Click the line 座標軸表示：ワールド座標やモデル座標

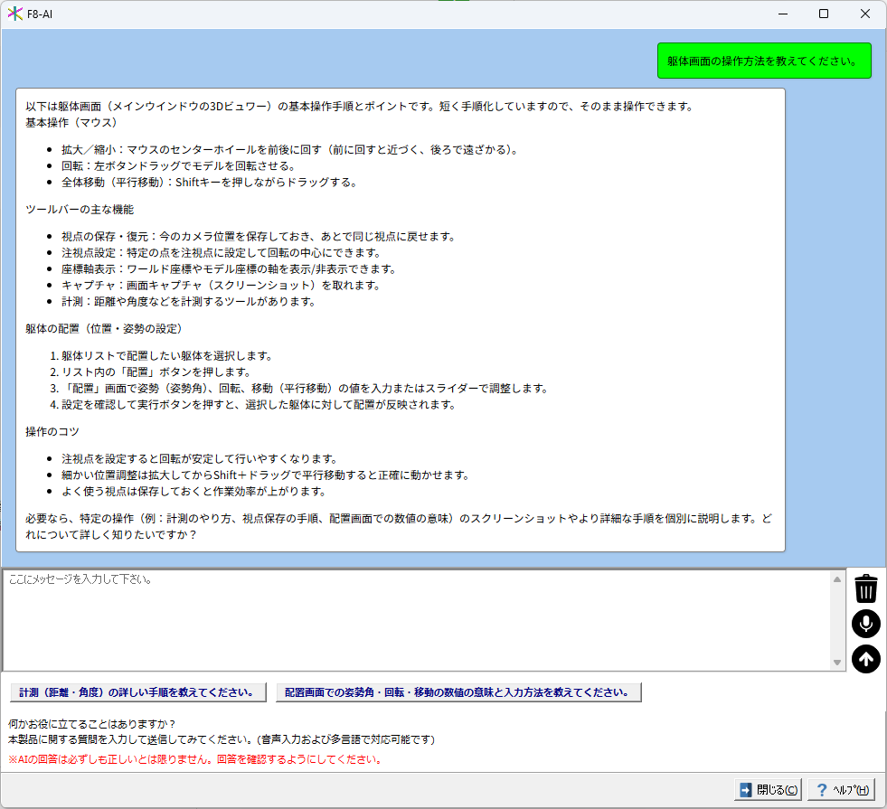[x=229, y=269]
